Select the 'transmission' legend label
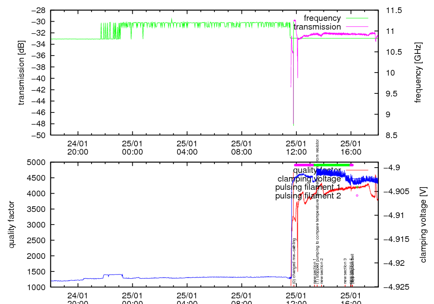The height and width of the screenshot is (304, 434). tap(317, 27)
